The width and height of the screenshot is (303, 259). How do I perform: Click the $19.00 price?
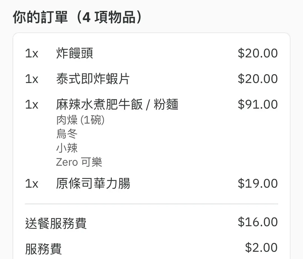click(258, 183)
